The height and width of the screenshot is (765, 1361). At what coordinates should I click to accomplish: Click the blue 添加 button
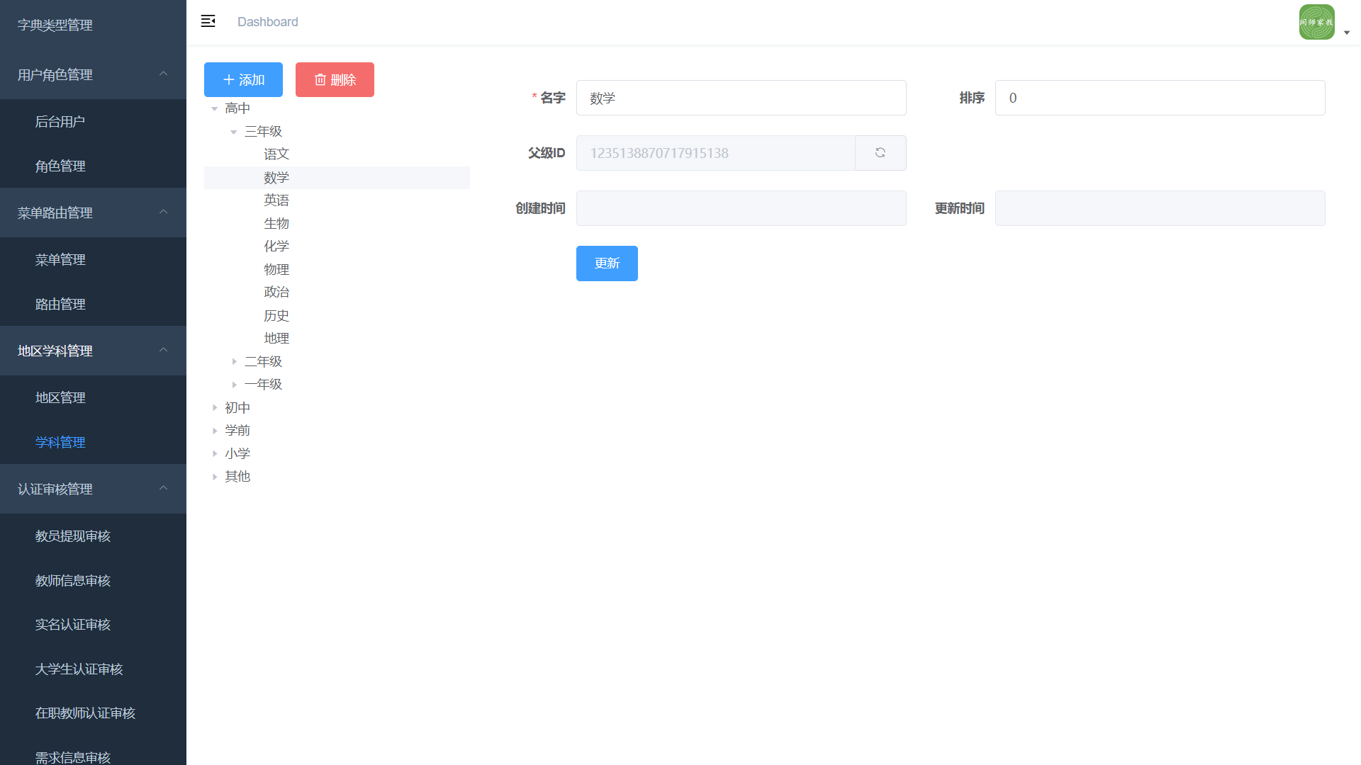[x=243, y=80]
